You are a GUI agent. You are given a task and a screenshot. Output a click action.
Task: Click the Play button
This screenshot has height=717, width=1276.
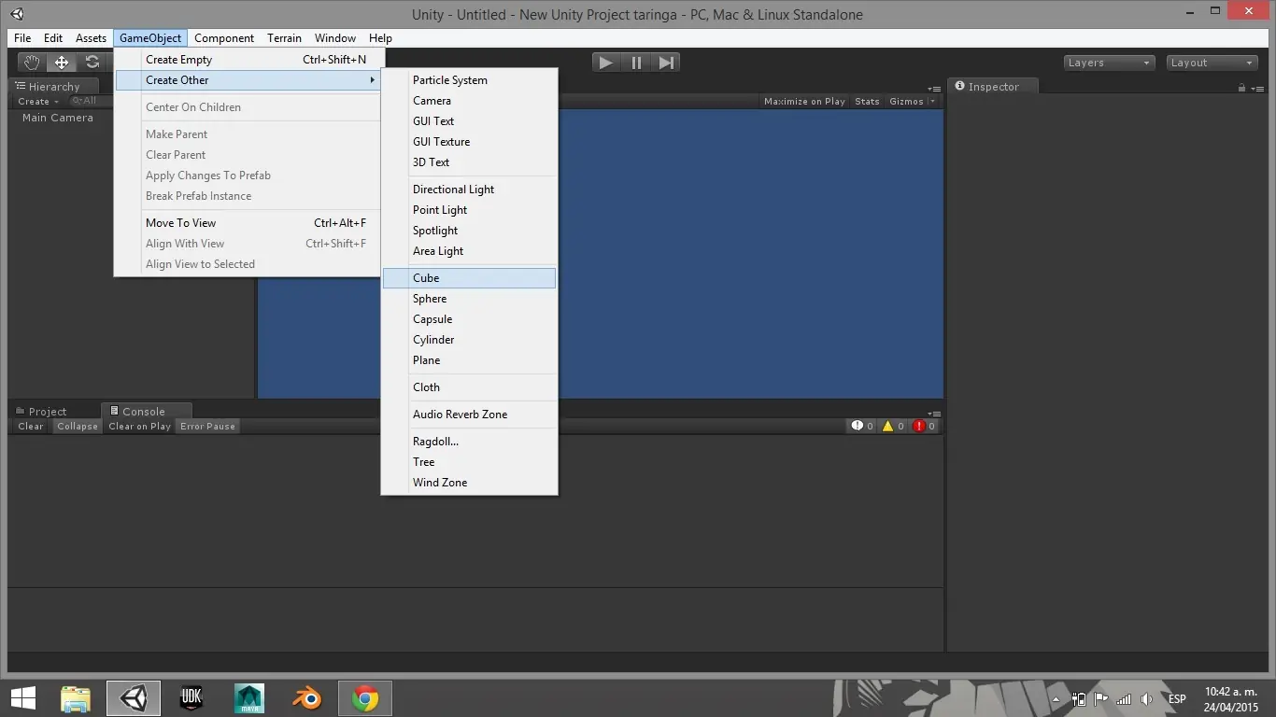606,63
